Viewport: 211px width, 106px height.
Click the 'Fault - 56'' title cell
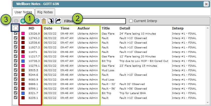pyautogui.click(x=109, y=88)
